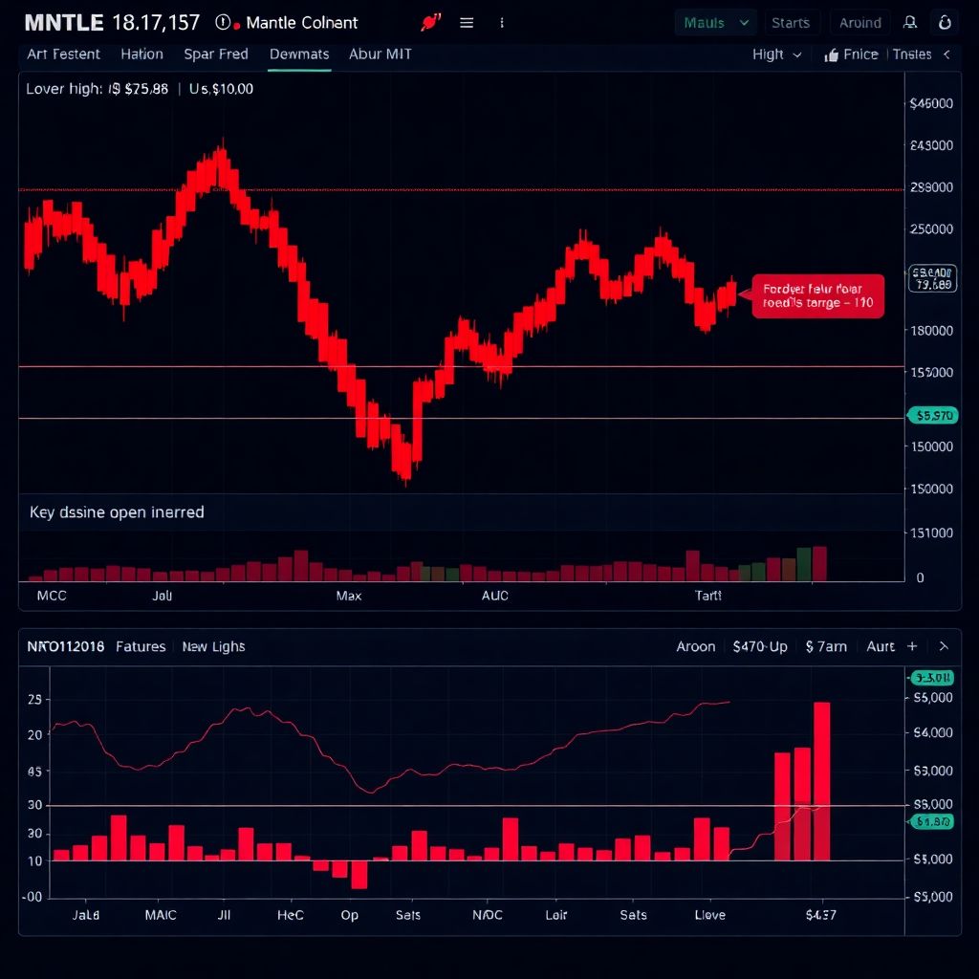Click the thumbs-up icon next to Fnice
The height and width of the screenshot is (979, 979).
pos(831,55)
